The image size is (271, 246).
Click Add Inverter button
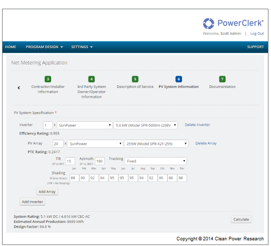[x=33, y=202]
